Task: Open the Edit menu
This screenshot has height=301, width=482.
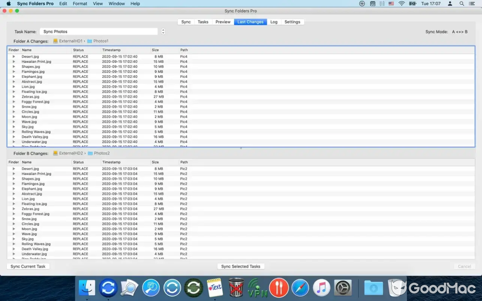Action: [x=63, y=3]
